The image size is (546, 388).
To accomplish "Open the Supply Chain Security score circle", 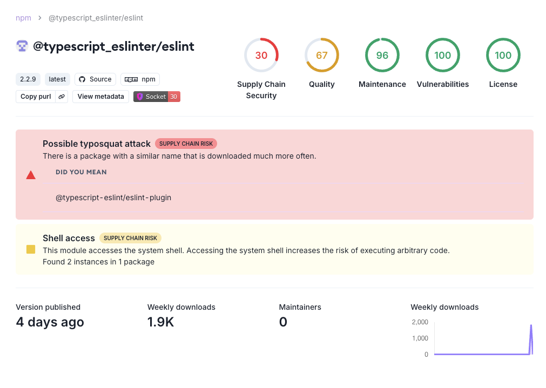I will (261, 56).
